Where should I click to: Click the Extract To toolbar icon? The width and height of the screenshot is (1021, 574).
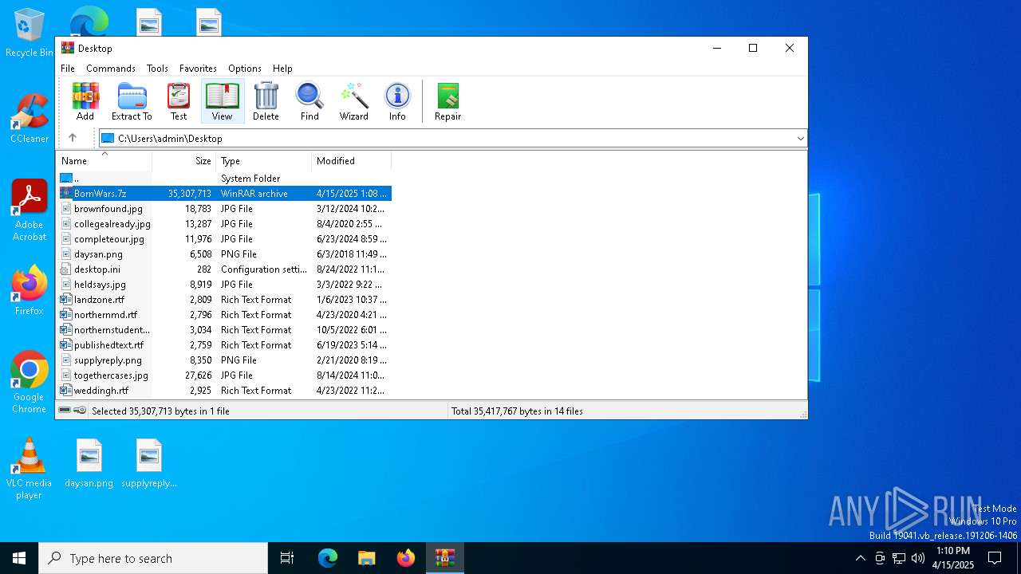[x=132, y=101]
